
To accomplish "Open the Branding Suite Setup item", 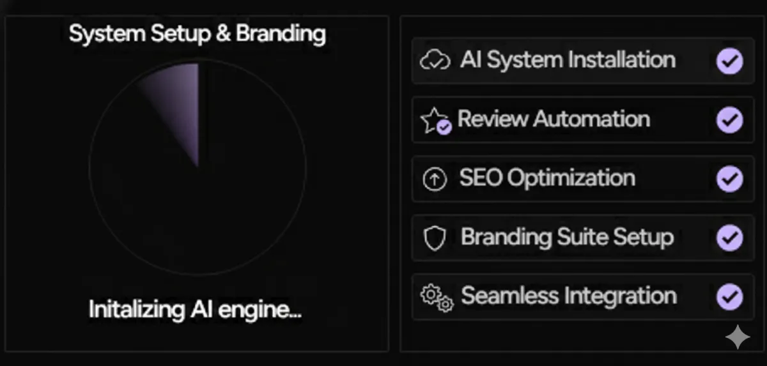I will point(567,238).
